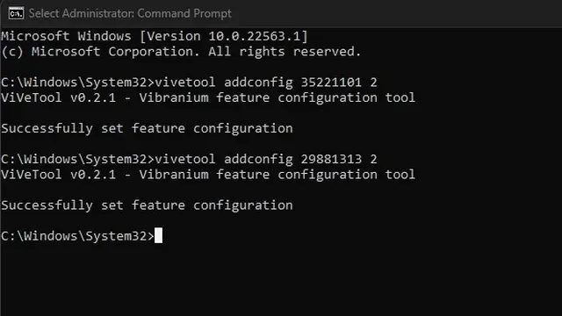This screenshot has height=316, width=562.
Task: Select the feature ID 29881313
Action: [331, 159]
